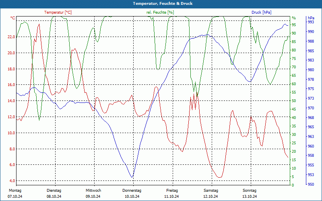
Task: Click the "22,0" temperature axis value
Action: coord(12,37)
